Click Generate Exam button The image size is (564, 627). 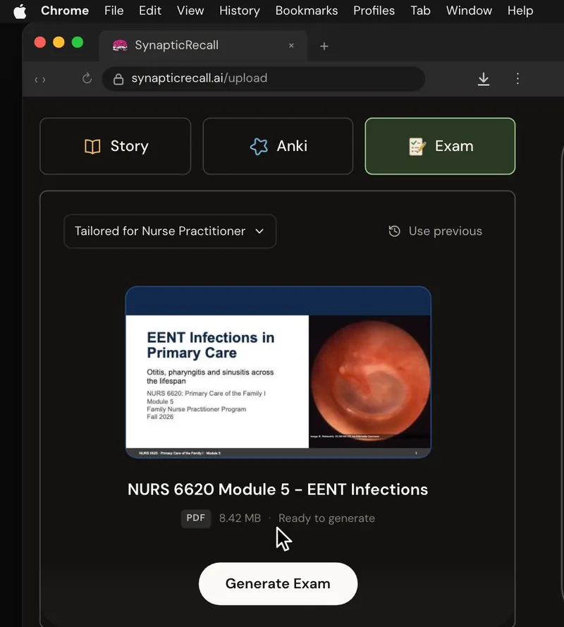pos(278,584)
